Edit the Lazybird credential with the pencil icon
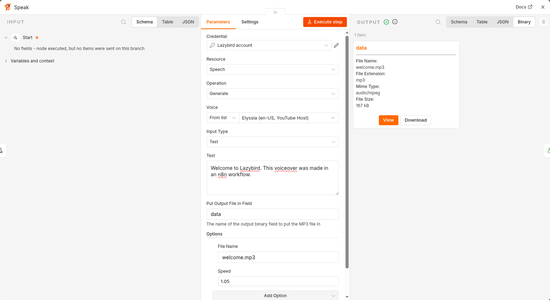550x300 pixels. point(336,45)
